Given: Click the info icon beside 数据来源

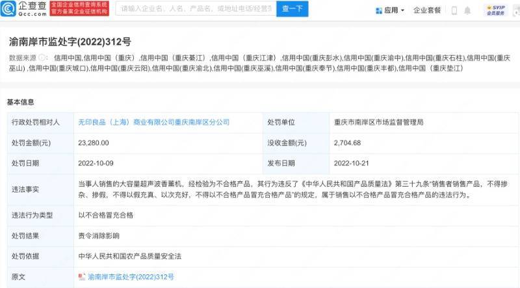Looking at the screenshot, I should (42, 58).
